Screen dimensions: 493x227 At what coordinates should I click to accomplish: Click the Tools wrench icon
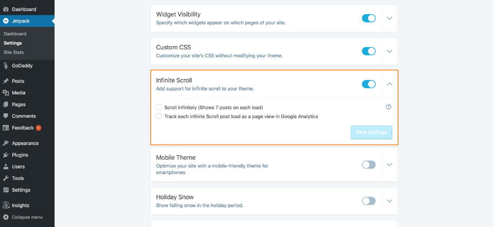6,178
